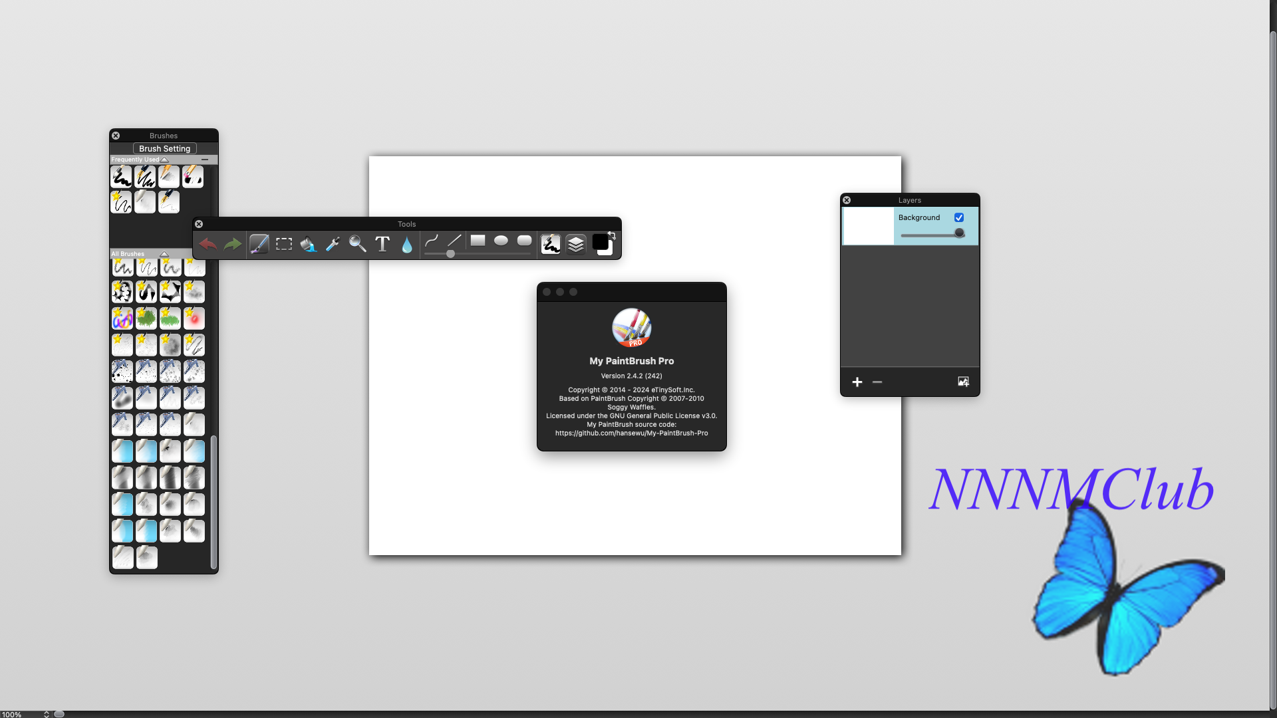This screenshot has width=1277, height=718.
Task: Select the paintbrush tool in Tools panel
Action: coord(259,244)
